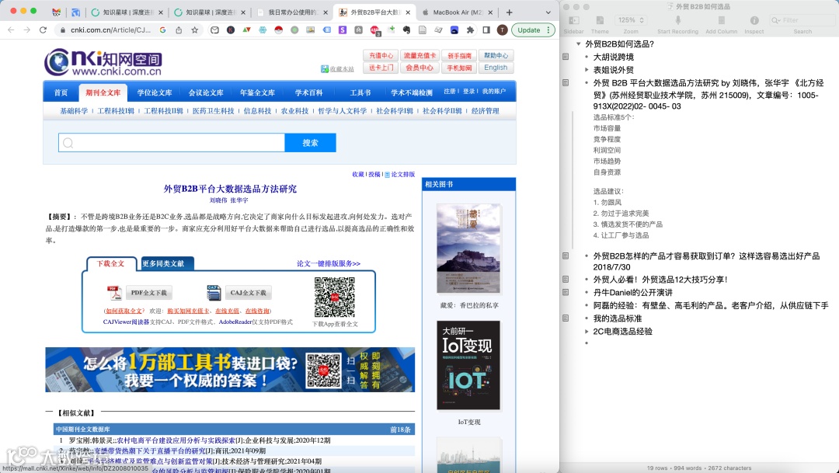Open the 信息科技 category link
839x473 pixels.
tap(257, 111)
